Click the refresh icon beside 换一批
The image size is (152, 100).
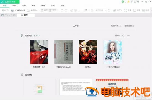tap(123, 36)
